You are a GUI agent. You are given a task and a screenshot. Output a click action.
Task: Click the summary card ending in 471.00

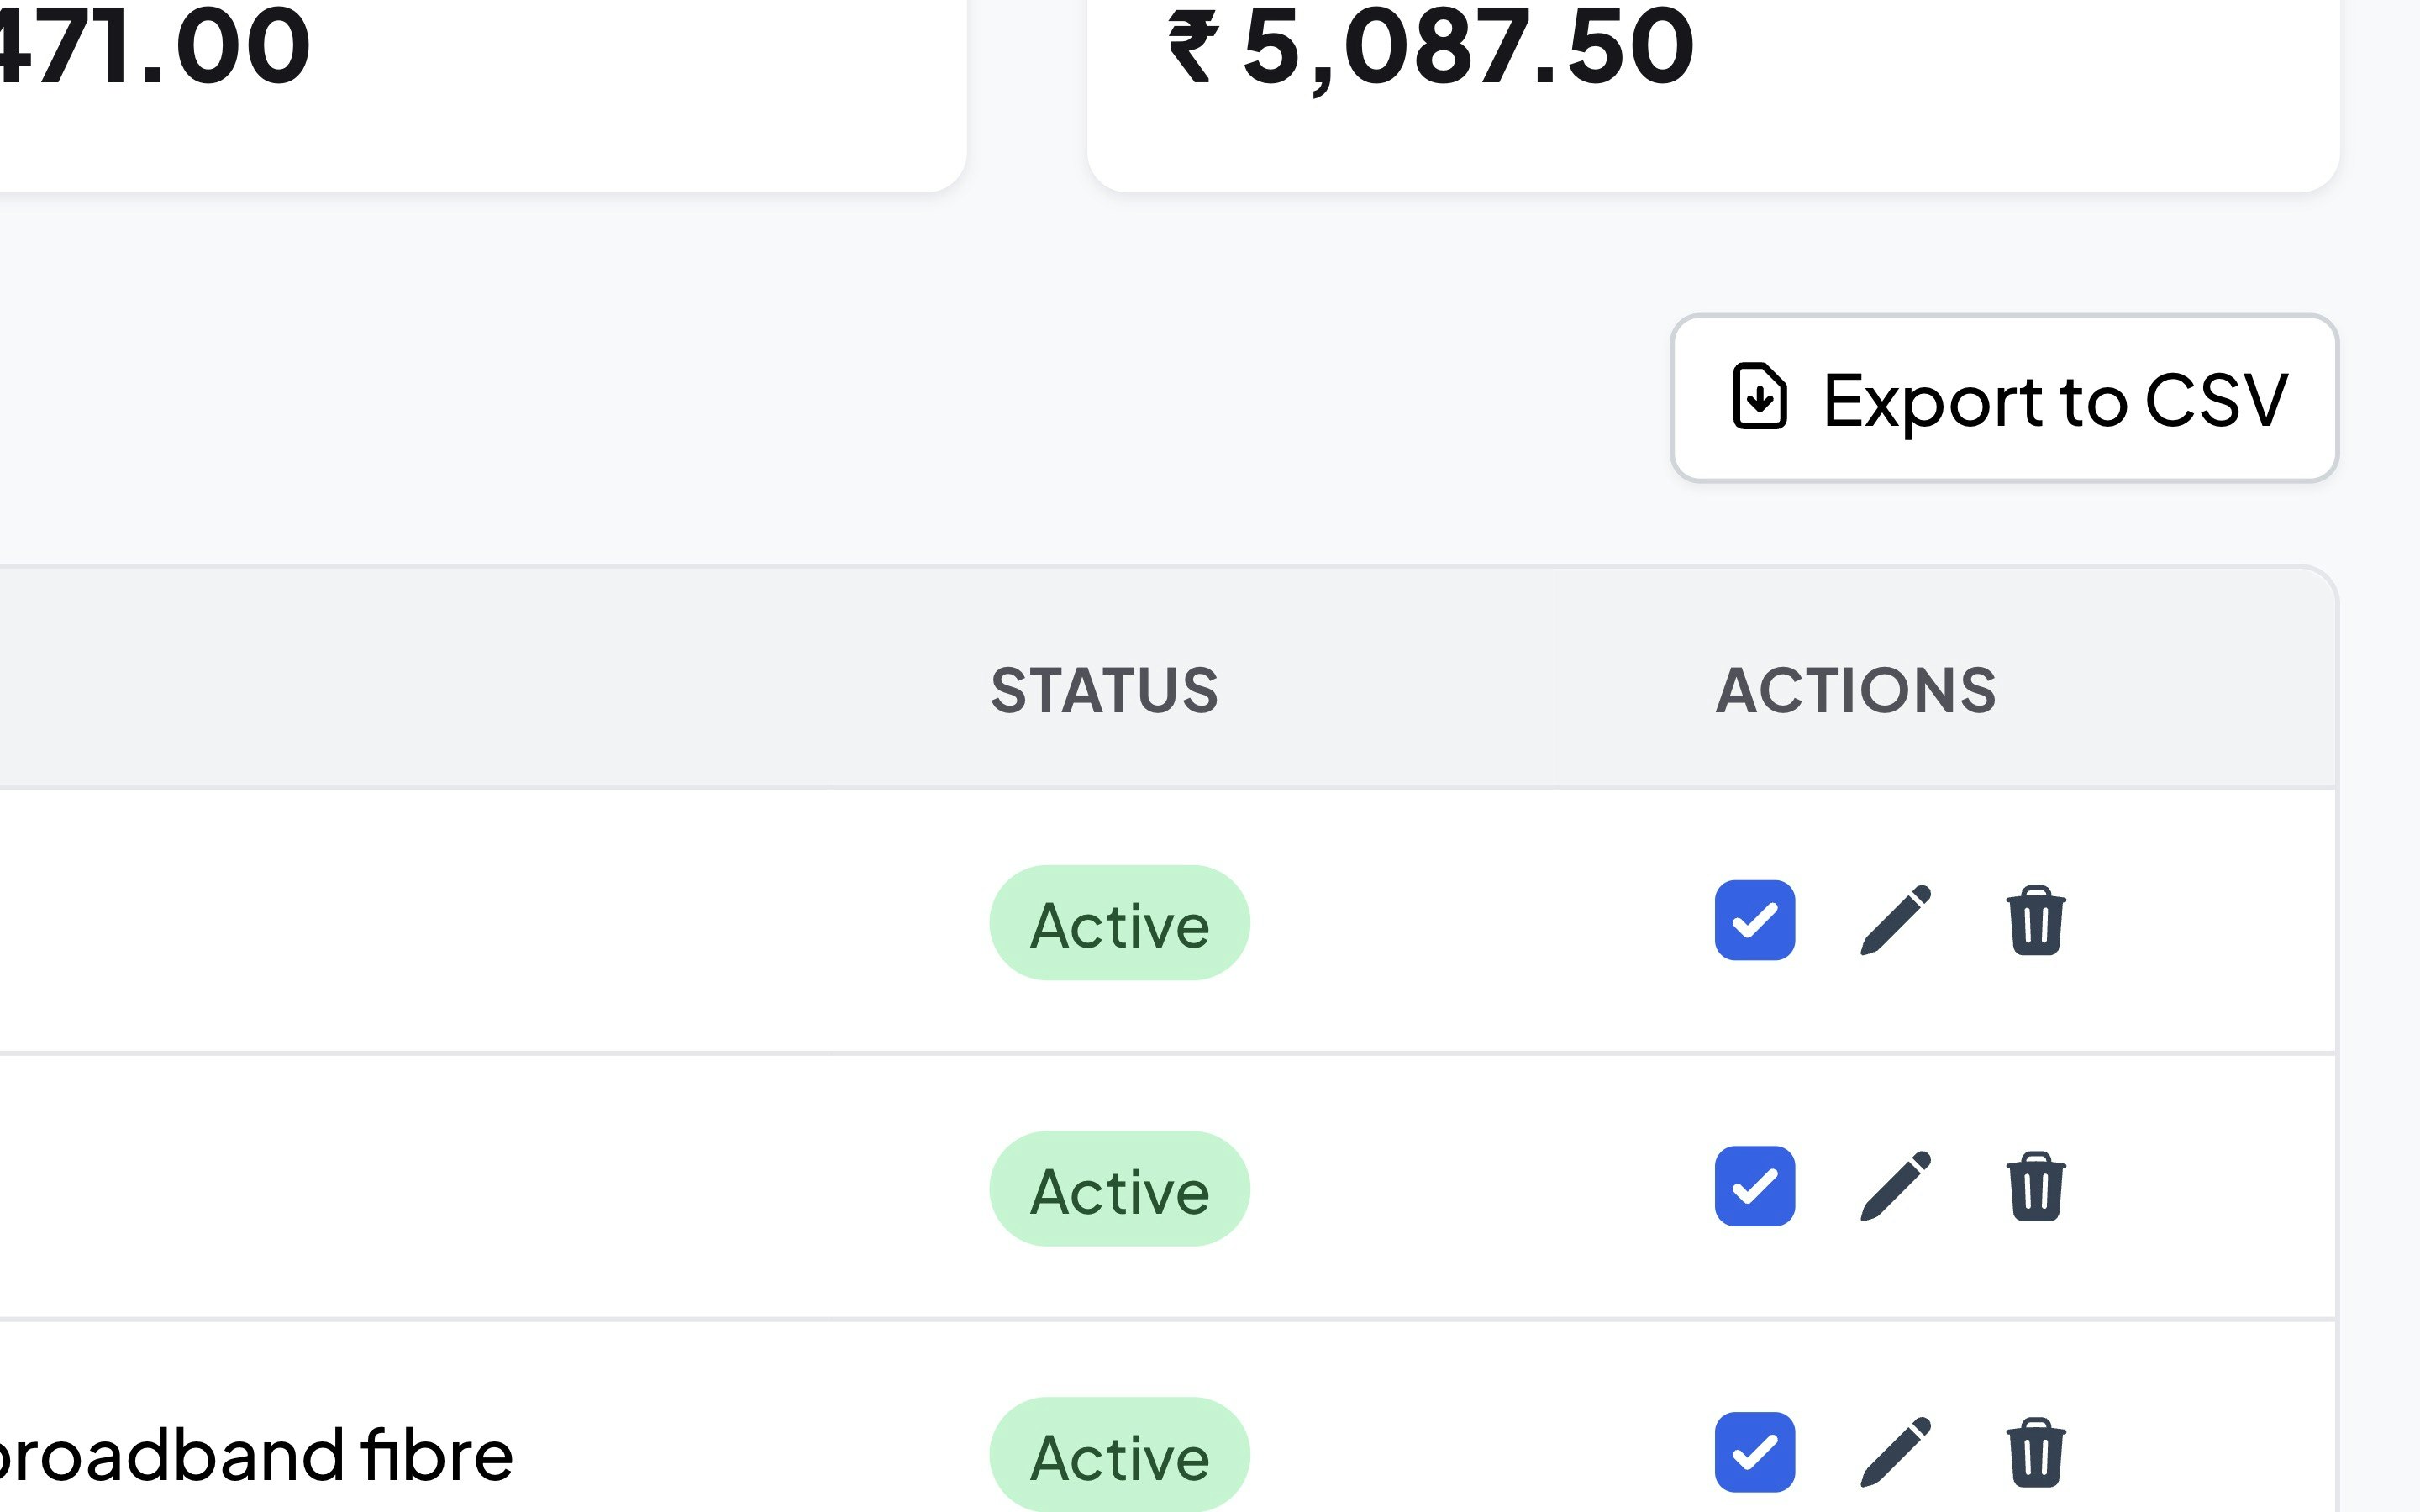click(x=483, y=96)
